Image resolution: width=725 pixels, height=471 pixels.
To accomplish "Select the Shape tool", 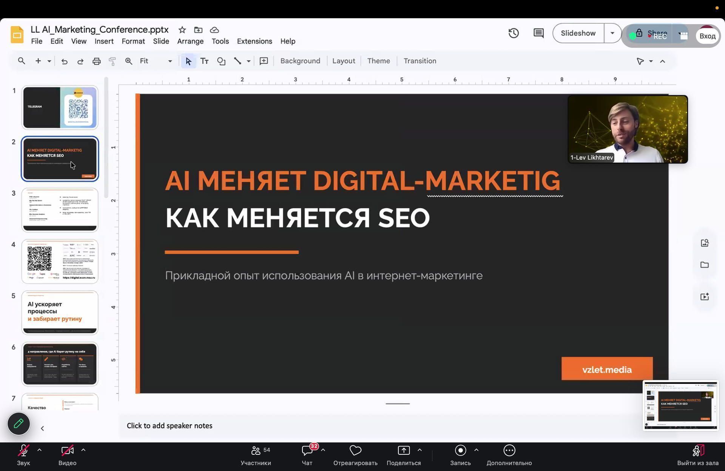I will [x=221, y=61].
